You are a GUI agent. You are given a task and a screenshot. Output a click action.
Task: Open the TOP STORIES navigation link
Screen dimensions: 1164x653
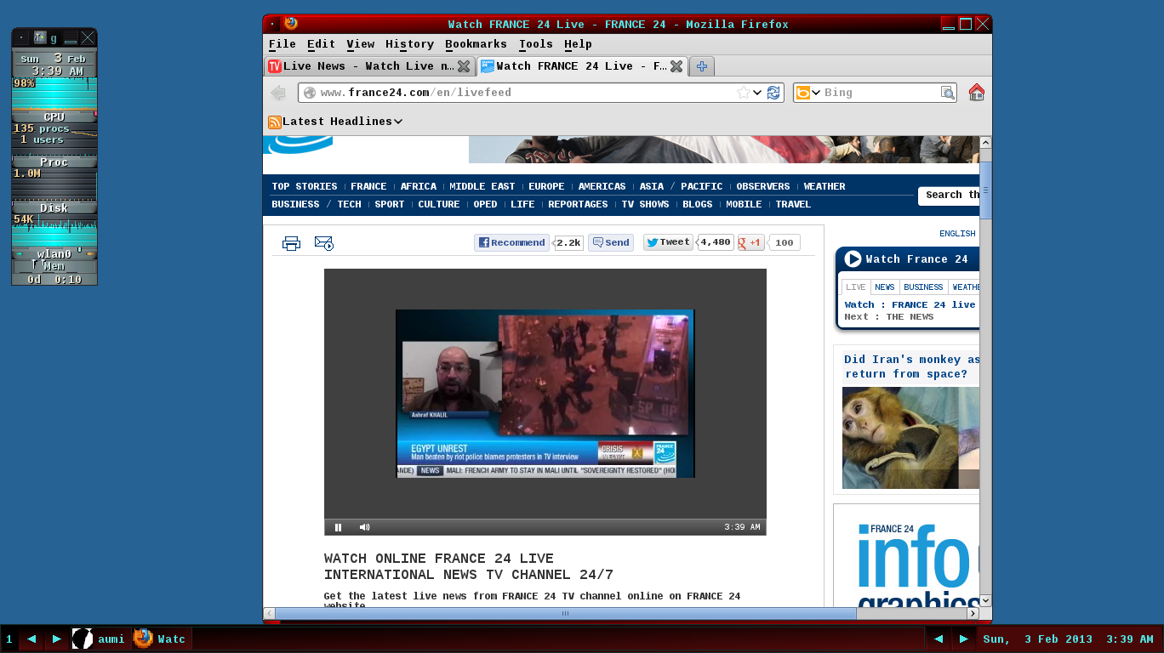click(x=305, y=186)
